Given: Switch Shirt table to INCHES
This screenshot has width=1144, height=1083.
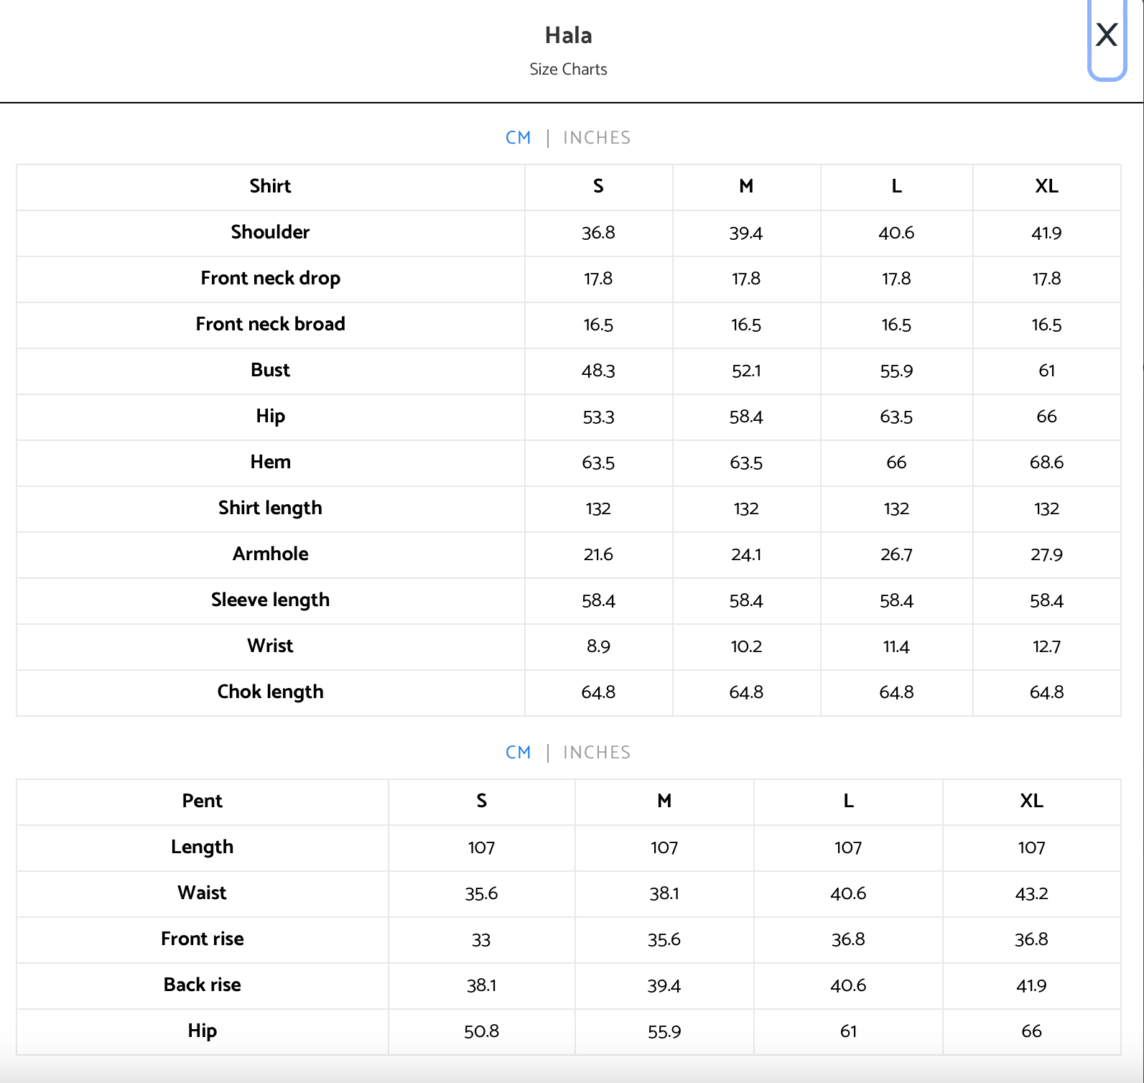Looking at the screenshot, I should 597,138.
